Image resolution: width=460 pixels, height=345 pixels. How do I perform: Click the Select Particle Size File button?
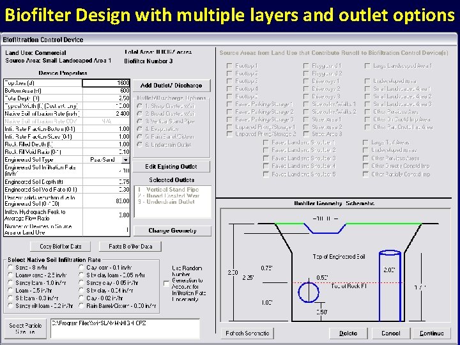(x=26, y=328)
